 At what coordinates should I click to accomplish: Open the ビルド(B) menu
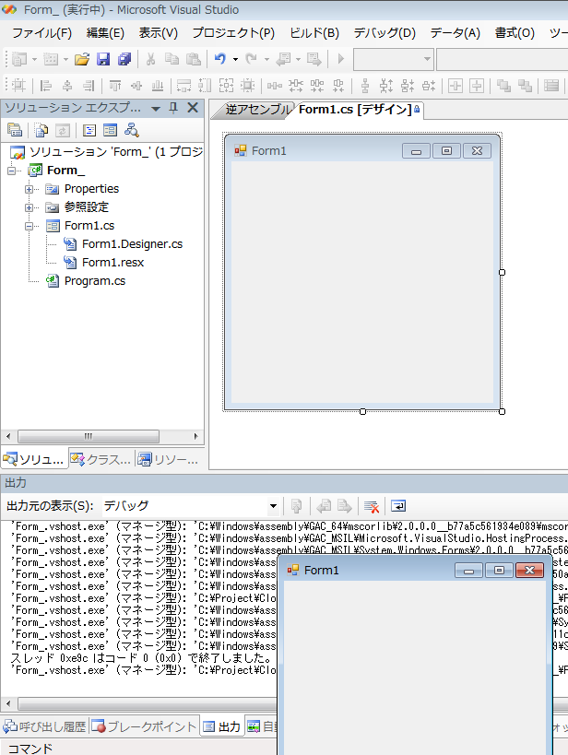click(314, 33)
